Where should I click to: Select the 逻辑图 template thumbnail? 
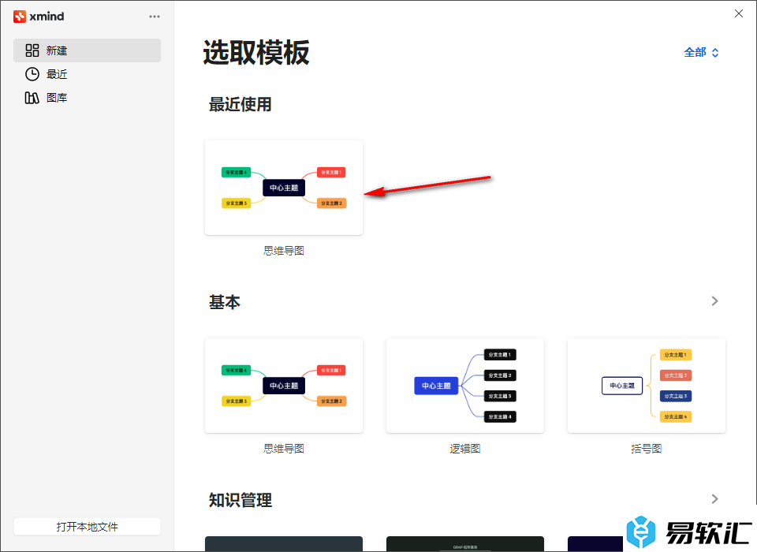click(465, 386)
